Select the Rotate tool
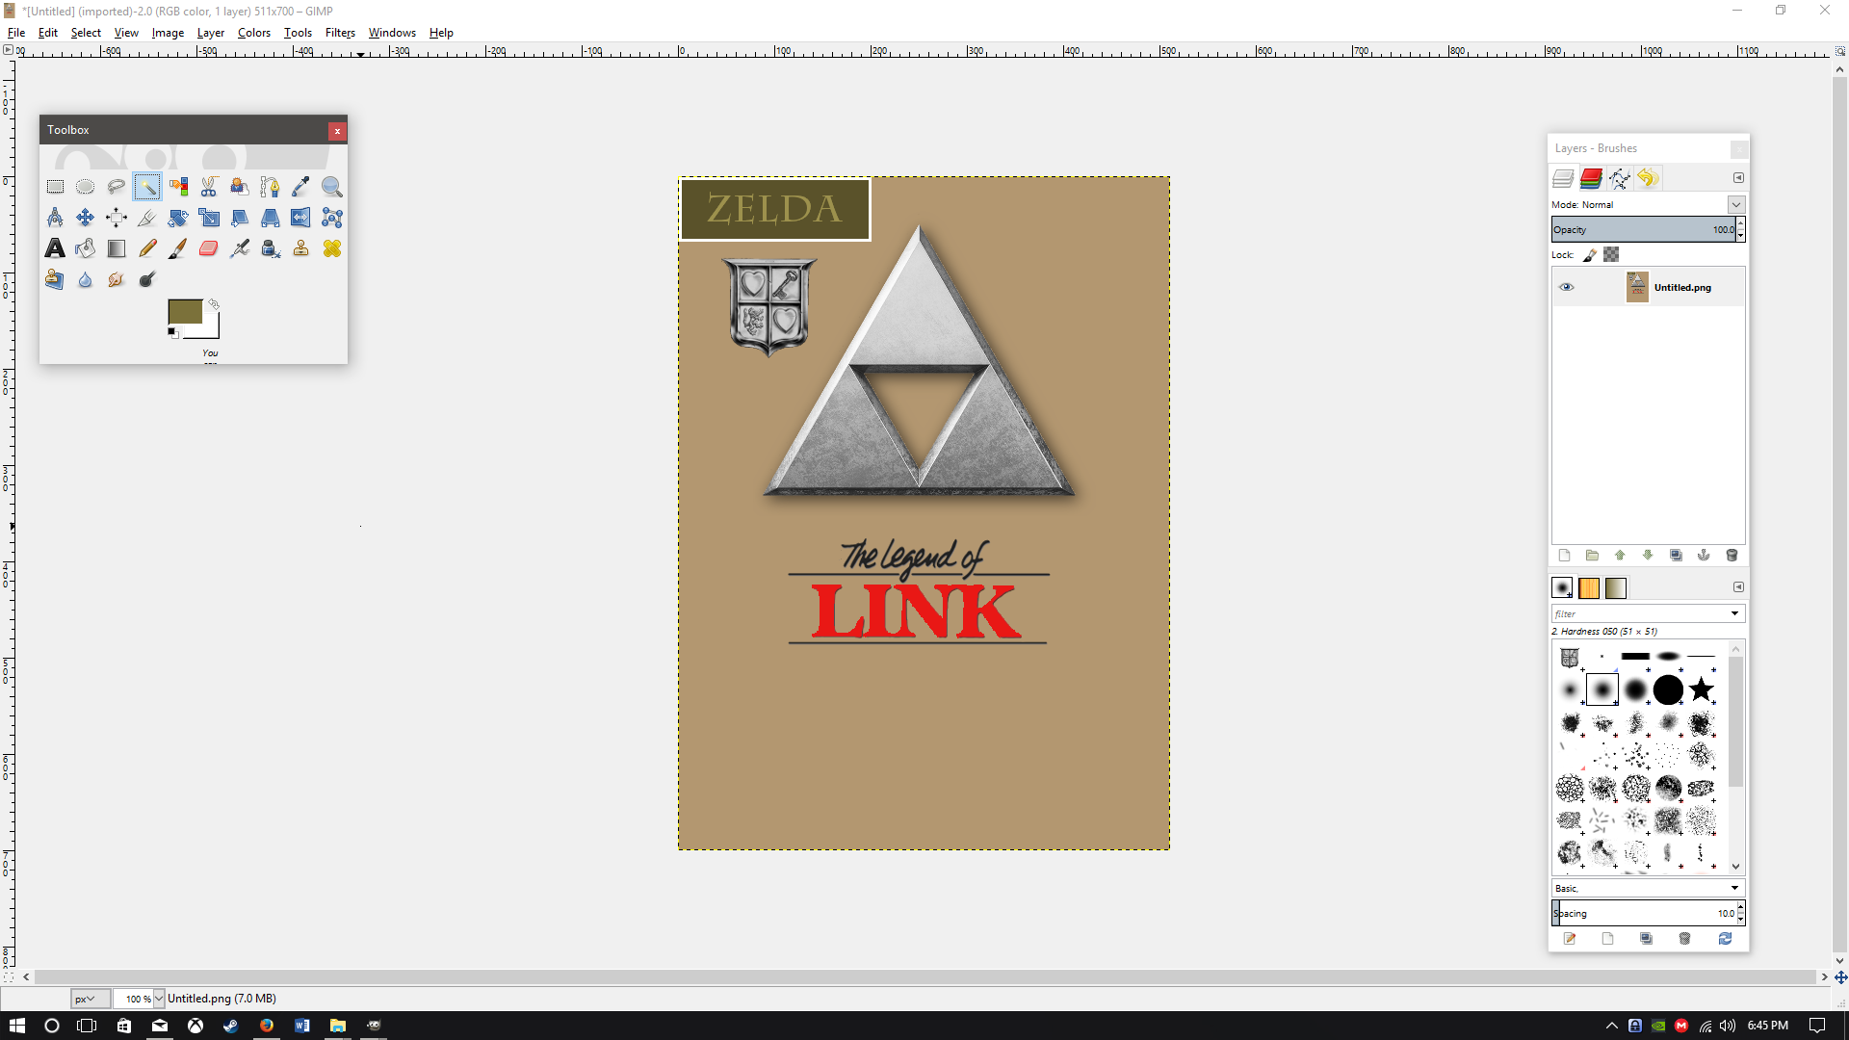 click(178, 218)
